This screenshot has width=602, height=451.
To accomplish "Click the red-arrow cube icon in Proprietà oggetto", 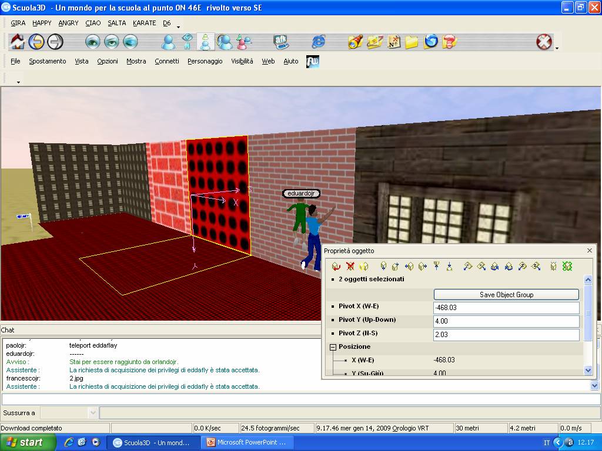I will click(336, 266).
